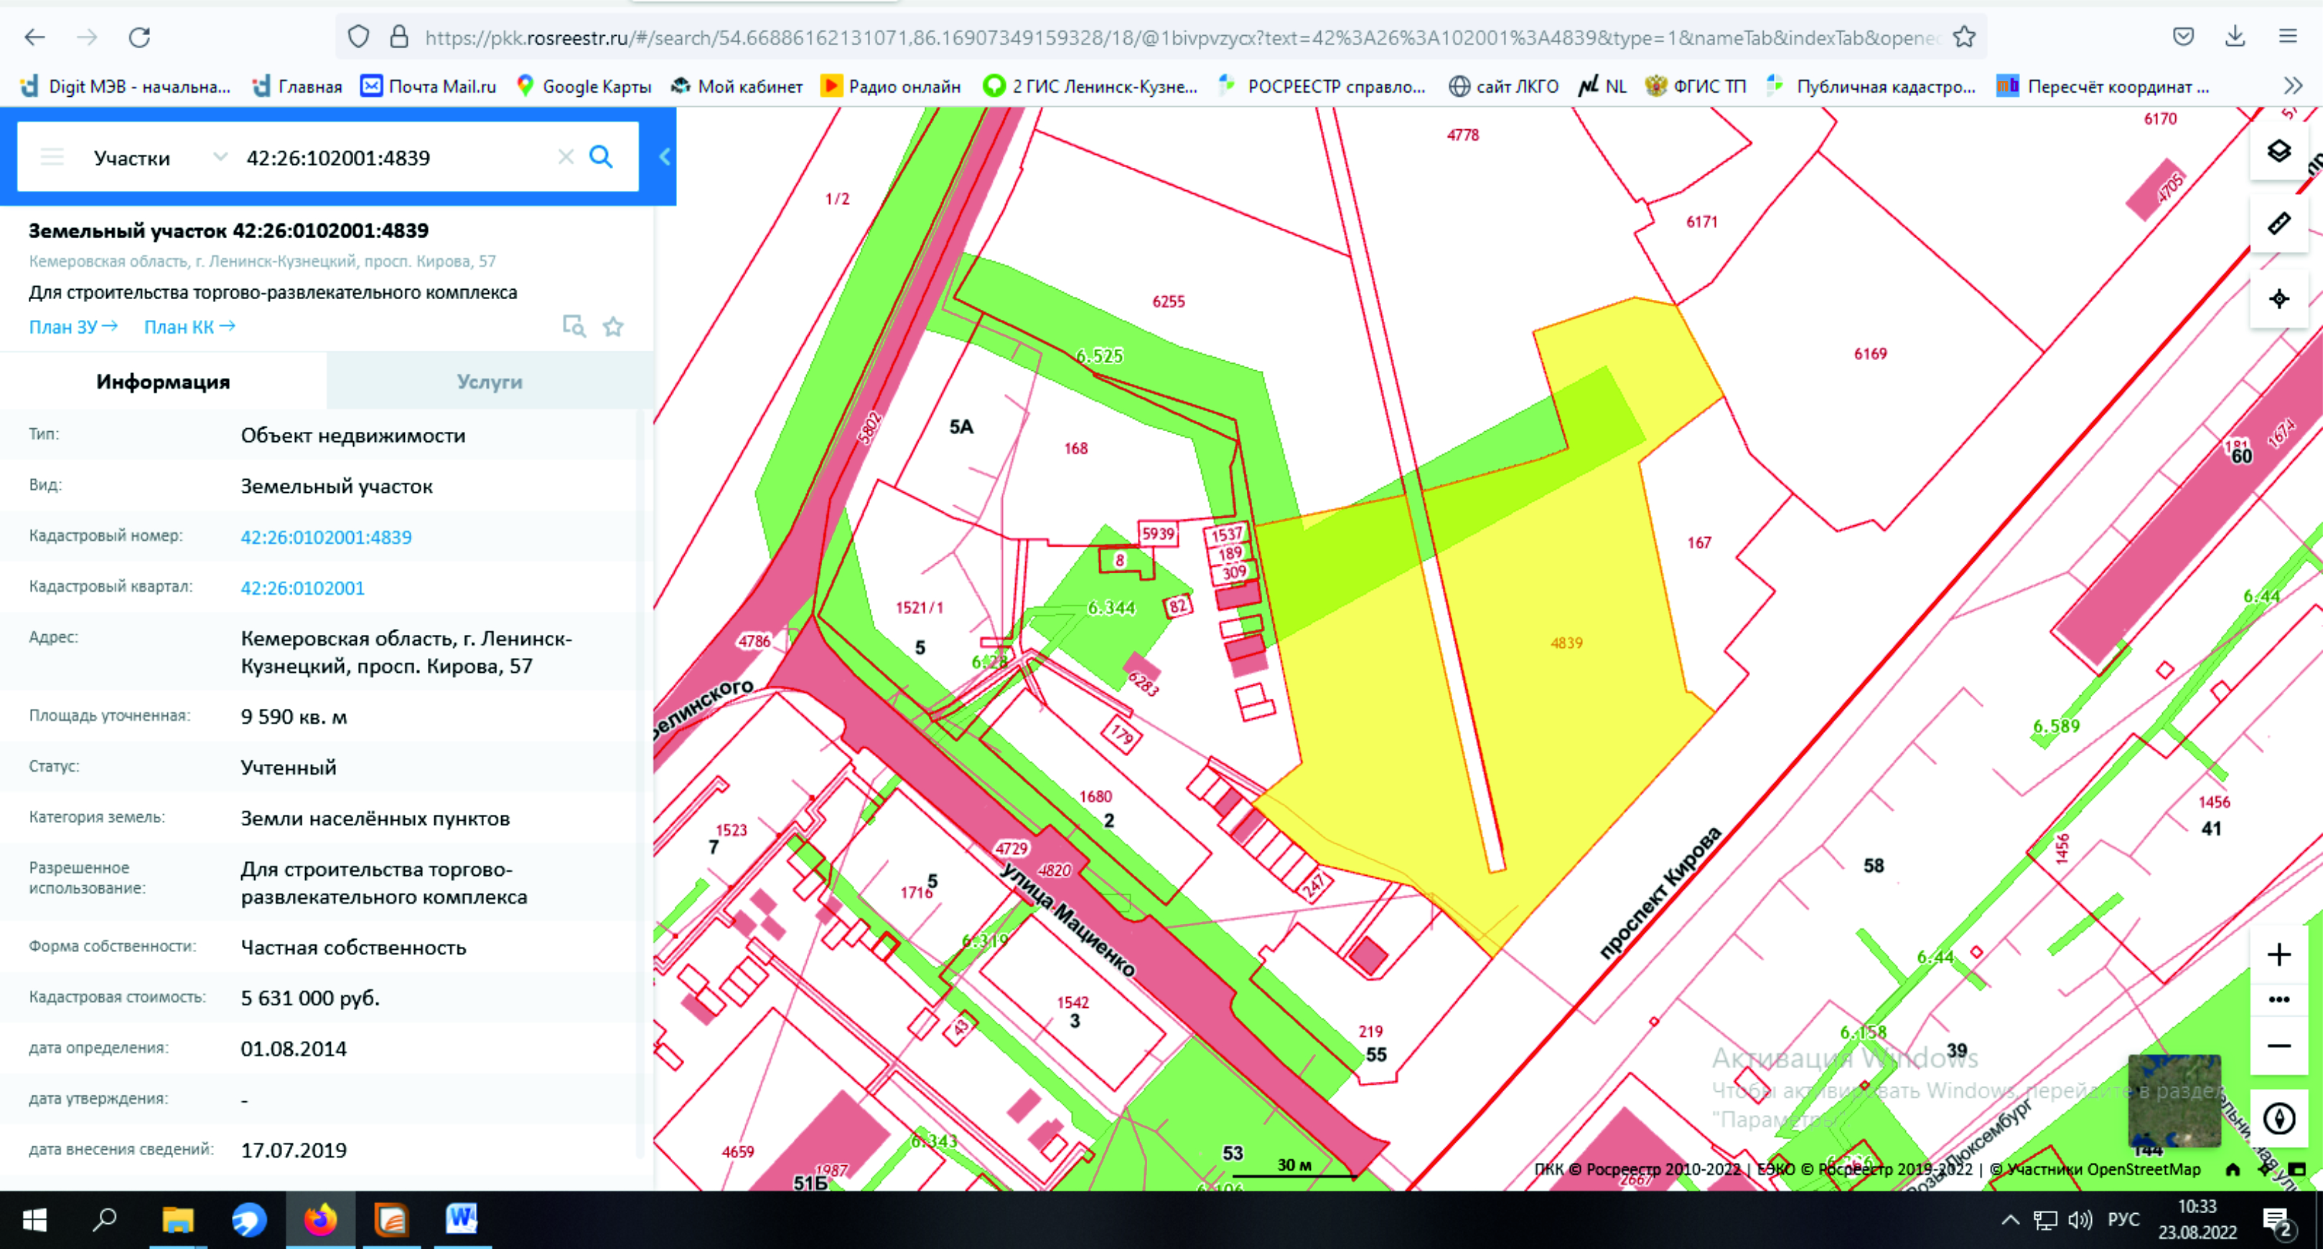This screenshot has width=2323, height=1249.
Task: Select the ruler measurement tool
Action: tap(2278, 224)
